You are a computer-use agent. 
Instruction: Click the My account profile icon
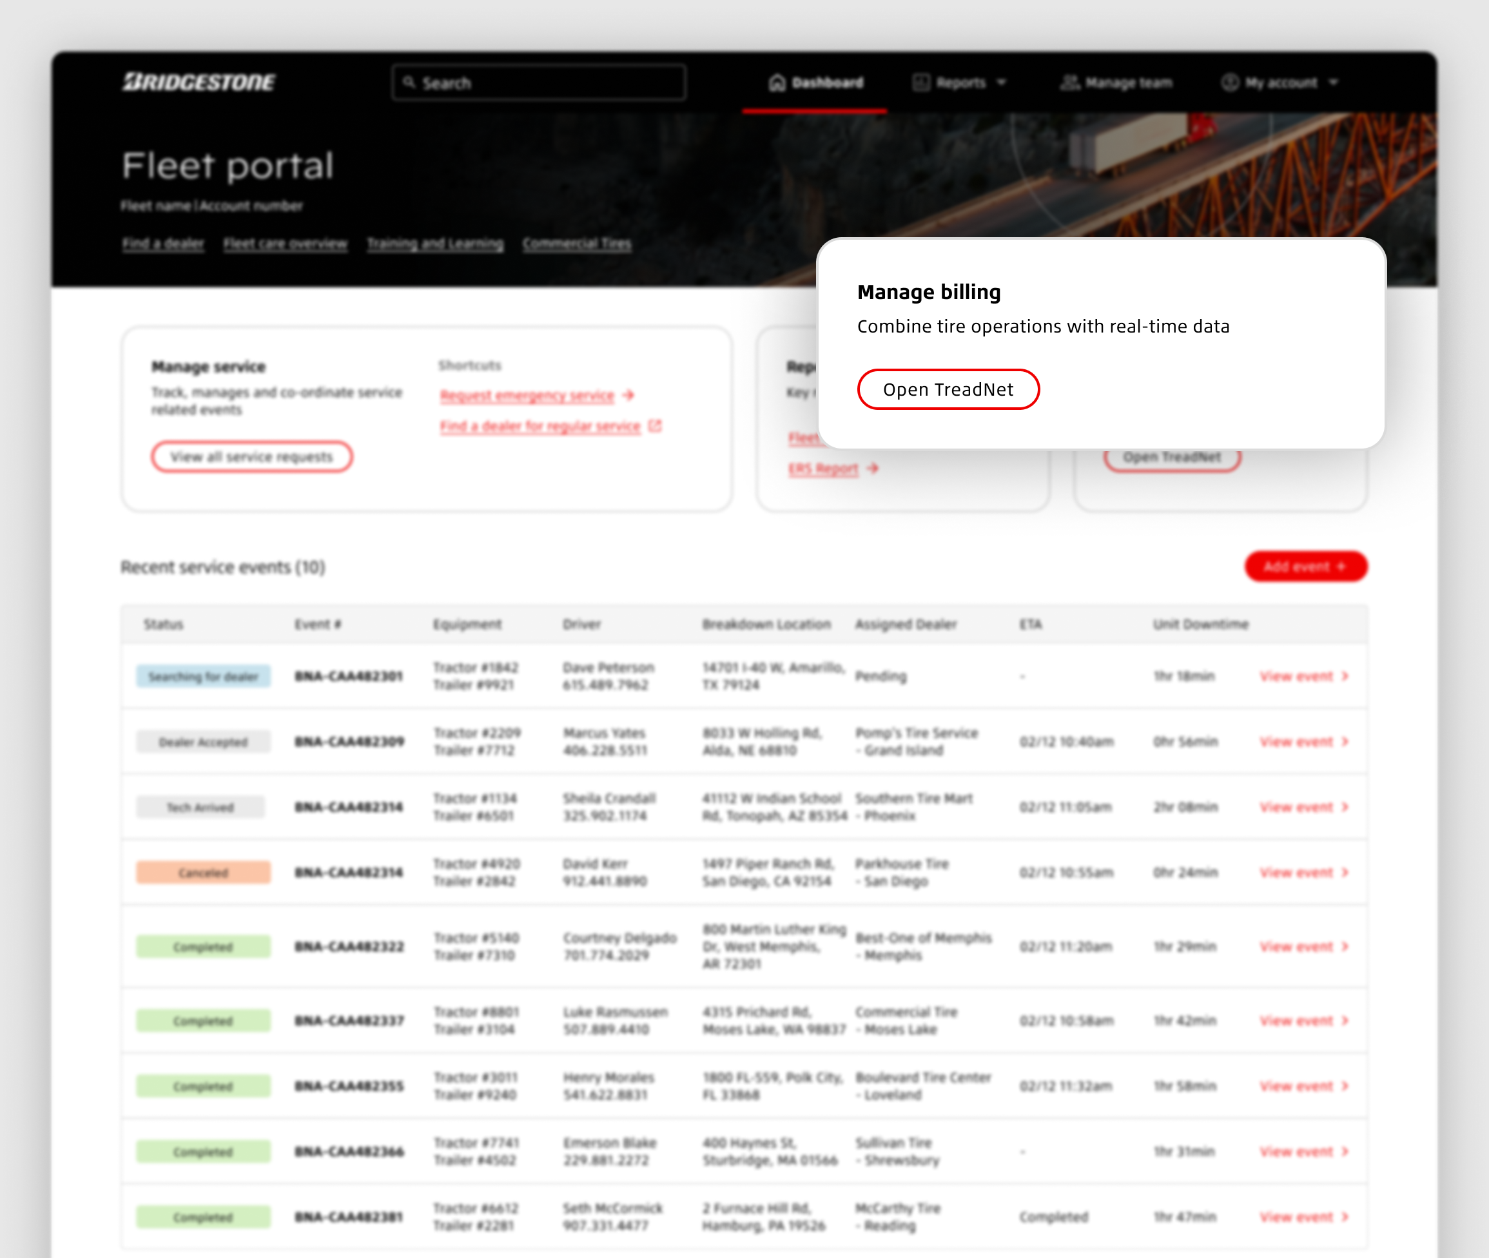pyautogui.click(x=1229, y=82)
